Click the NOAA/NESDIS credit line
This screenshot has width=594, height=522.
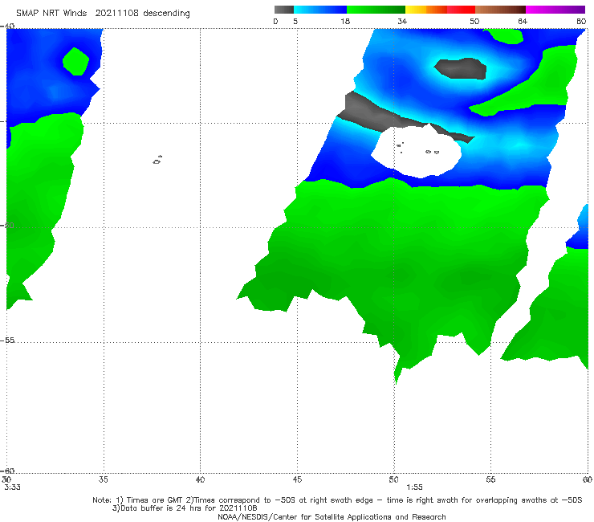pos(332,516)
